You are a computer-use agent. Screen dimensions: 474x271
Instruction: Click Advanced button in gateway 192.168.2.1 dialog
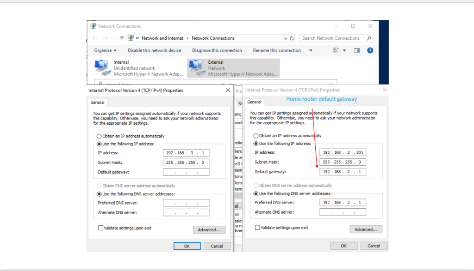365,229
